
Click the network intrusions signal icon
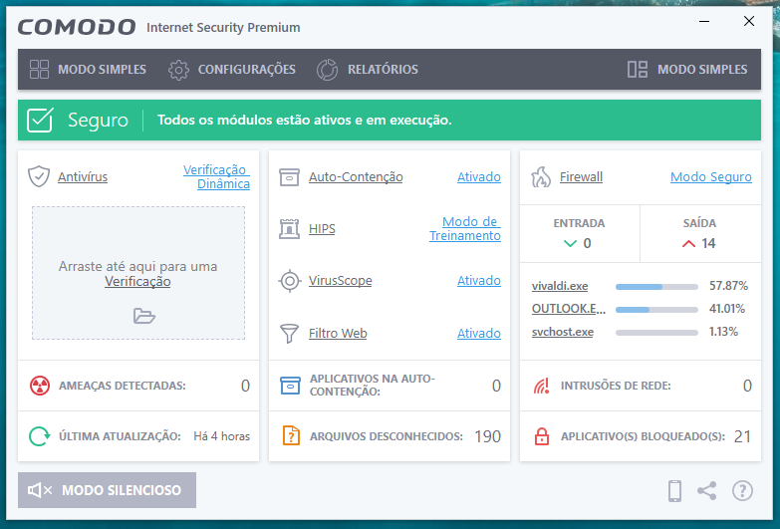541,386
